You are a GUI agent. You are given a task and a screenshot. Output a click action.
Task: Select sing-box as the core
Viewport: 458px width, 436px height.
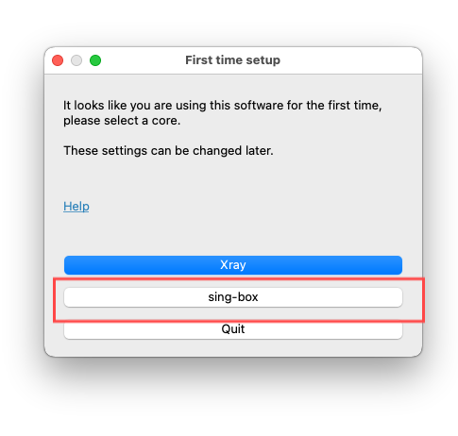tap(233, 297)
